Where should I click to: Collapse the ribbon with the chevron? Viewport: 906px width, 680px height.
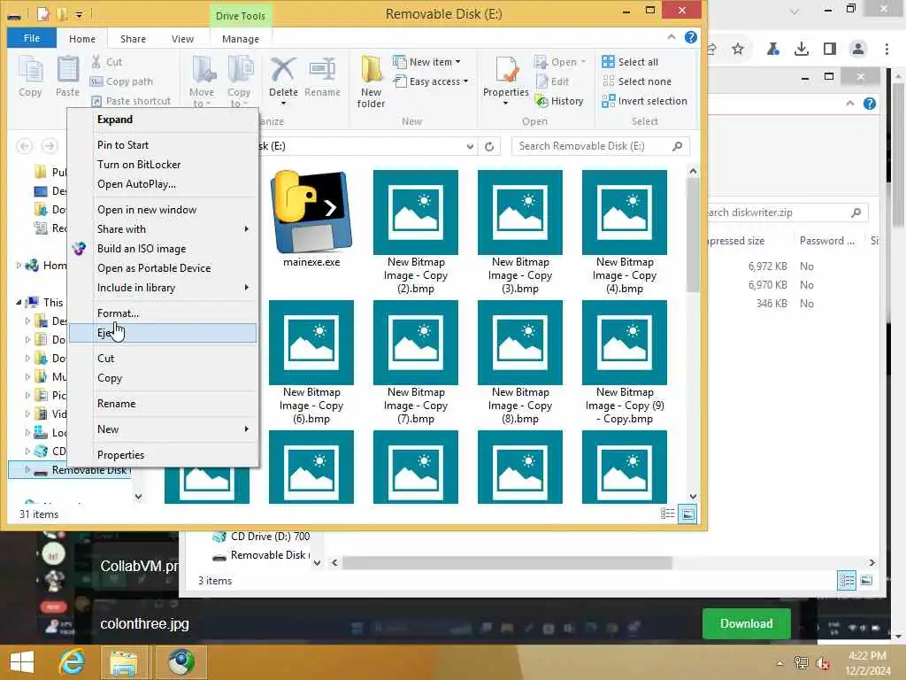pyautogui.click(x=672, y=37)
